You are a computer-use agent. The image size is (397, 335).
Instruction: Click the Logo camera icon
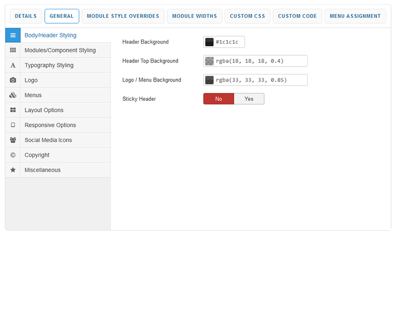(x=13, y=80)
